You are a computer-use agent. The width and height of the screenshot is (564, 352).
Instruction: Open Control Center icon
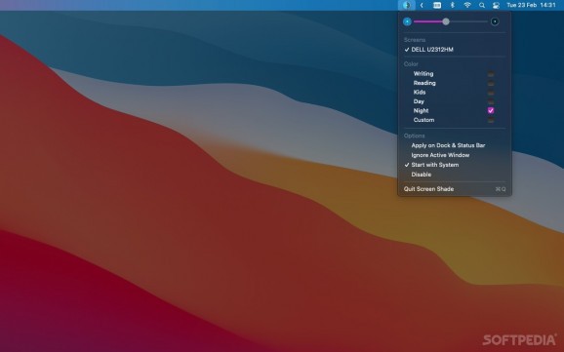(497, 5)
